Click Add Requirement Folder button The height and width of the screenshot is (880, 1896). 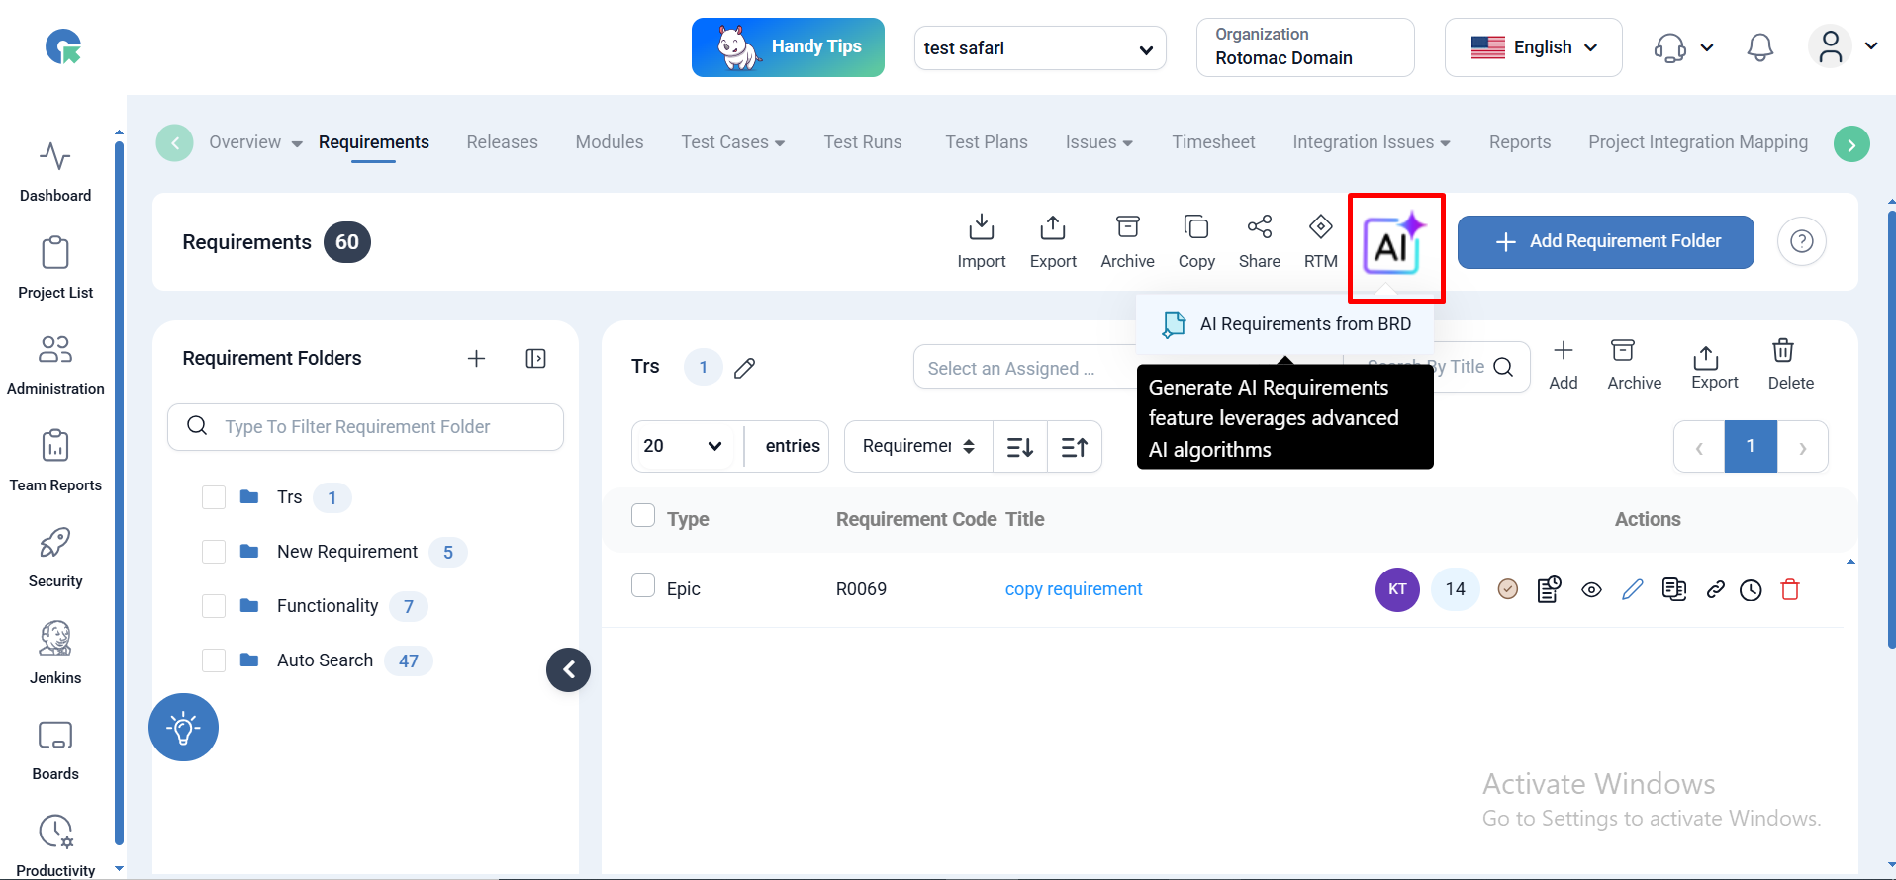click(1605, 242)
